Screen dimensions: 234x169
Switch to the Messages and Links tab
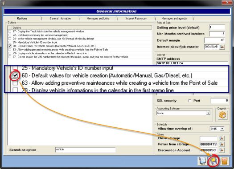[98, 19]
